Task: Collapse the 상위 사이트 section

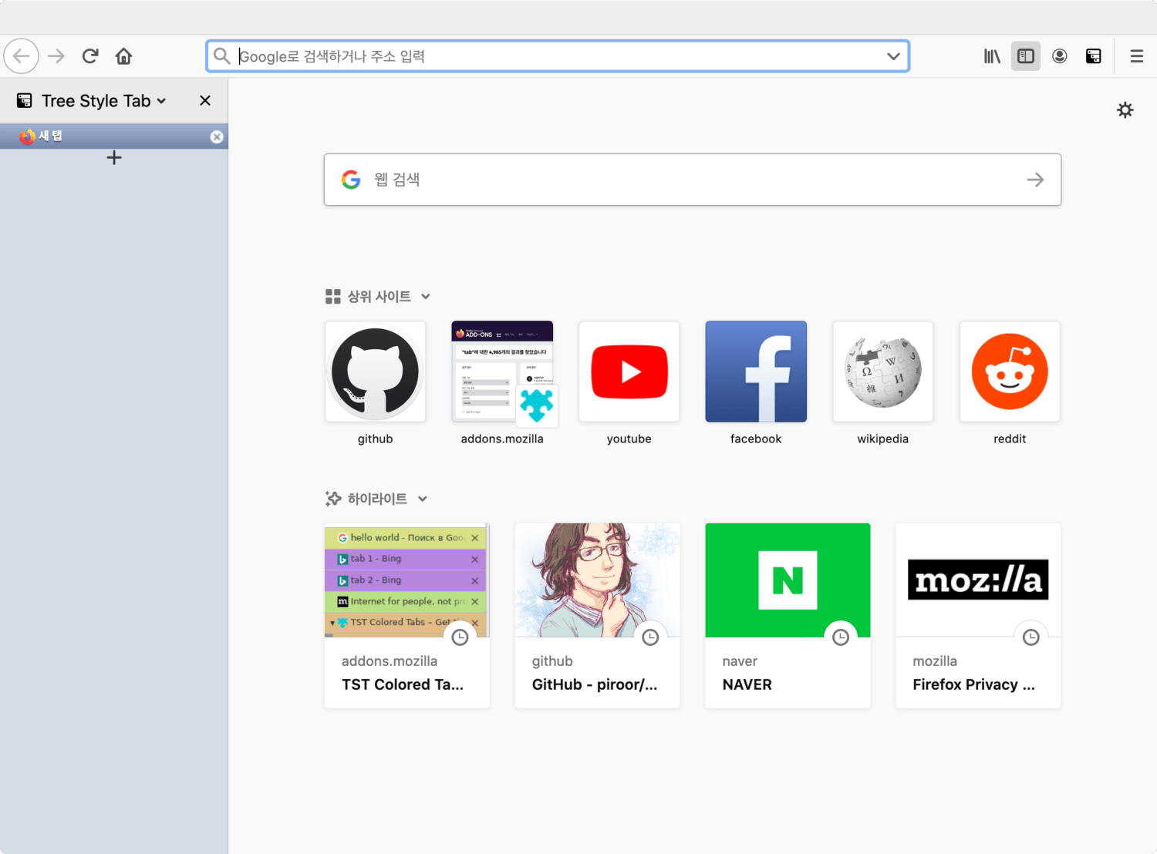Action: [x=425, y=297]
